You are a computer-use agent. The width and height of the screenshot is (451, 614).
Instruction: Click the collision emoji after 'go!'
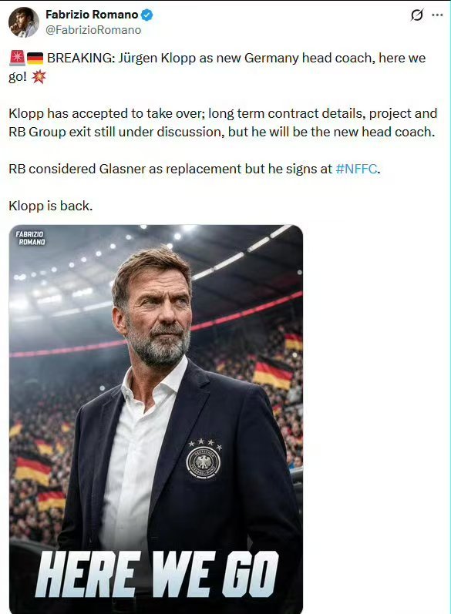click(39, 77)
